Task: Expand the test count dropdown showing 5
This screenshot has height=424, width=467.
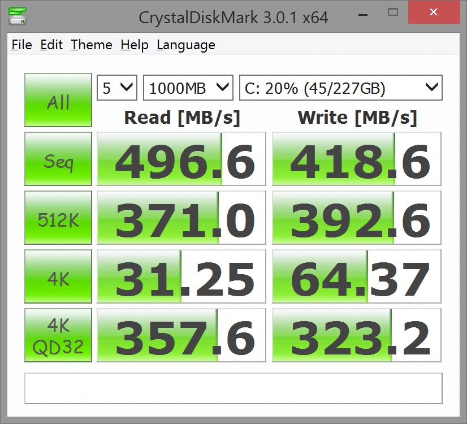Action: click(x=117, y=88)
